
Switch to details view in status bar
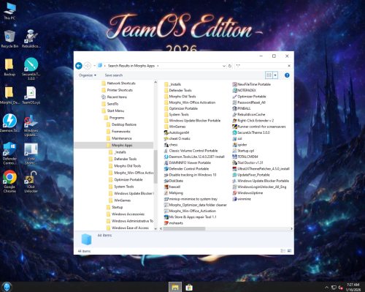tap(283, 250)
